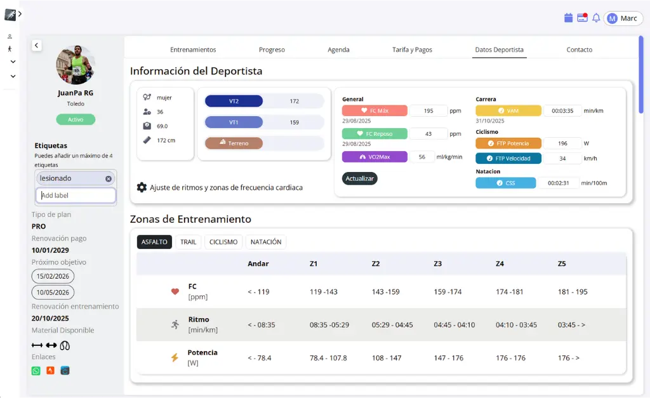This screenshot has width=650, height=398.
Task: Switch to the Progreso tab
Action: tap(272, 50)
